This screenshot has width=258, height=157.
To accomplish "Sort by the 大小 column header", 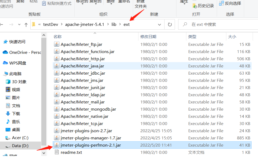I will tap(232, 37).
